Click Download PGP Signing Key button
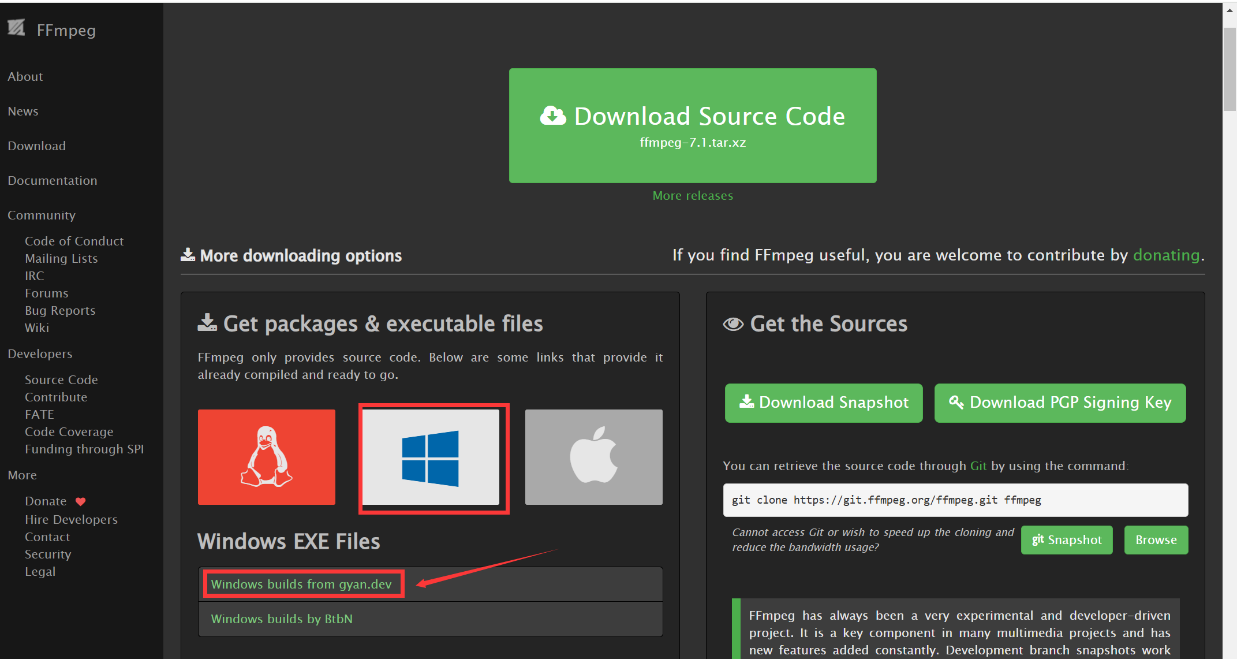The height and width of the screenshot is (659, 1237). (x=1060, y=403)
